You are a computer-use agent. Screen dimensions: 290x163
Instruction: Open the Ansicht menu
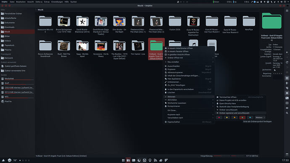point(31,2)
